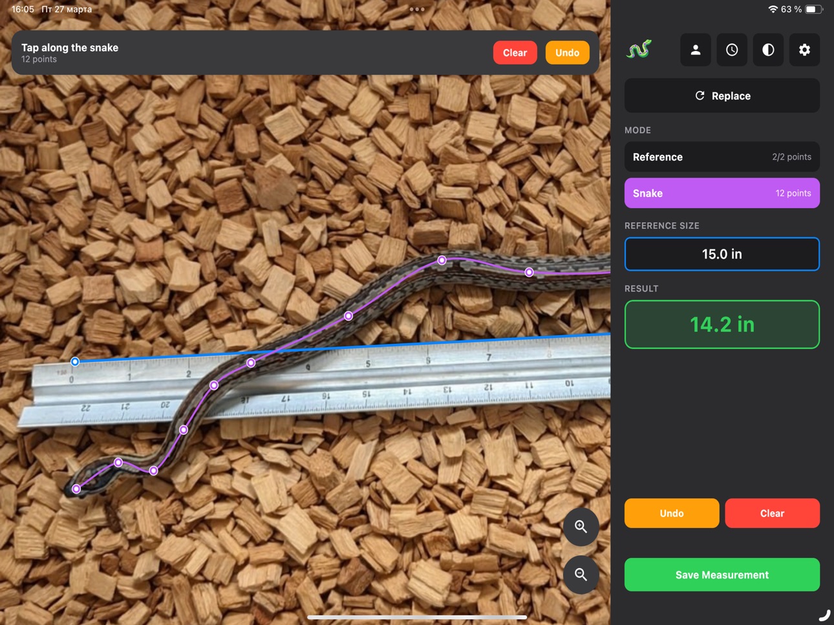The height and width of the screenshot is (625, 834).
Task: Open measurement history clock icon
Action: point(732,50)
